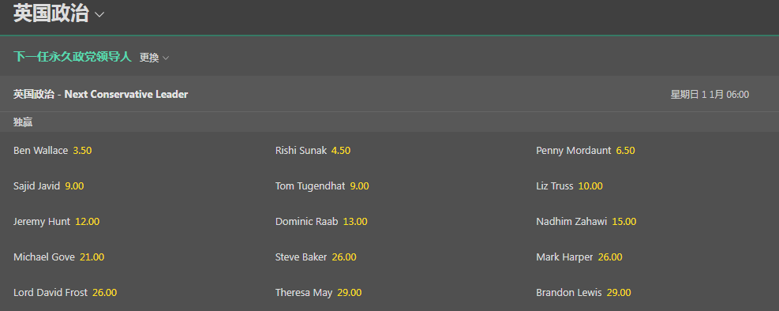Image resolution: width=779 pixels, height=311 pixels.
Task: Click the 下一任永久政党领导人 market title
Action: click(x=73, y=57)
